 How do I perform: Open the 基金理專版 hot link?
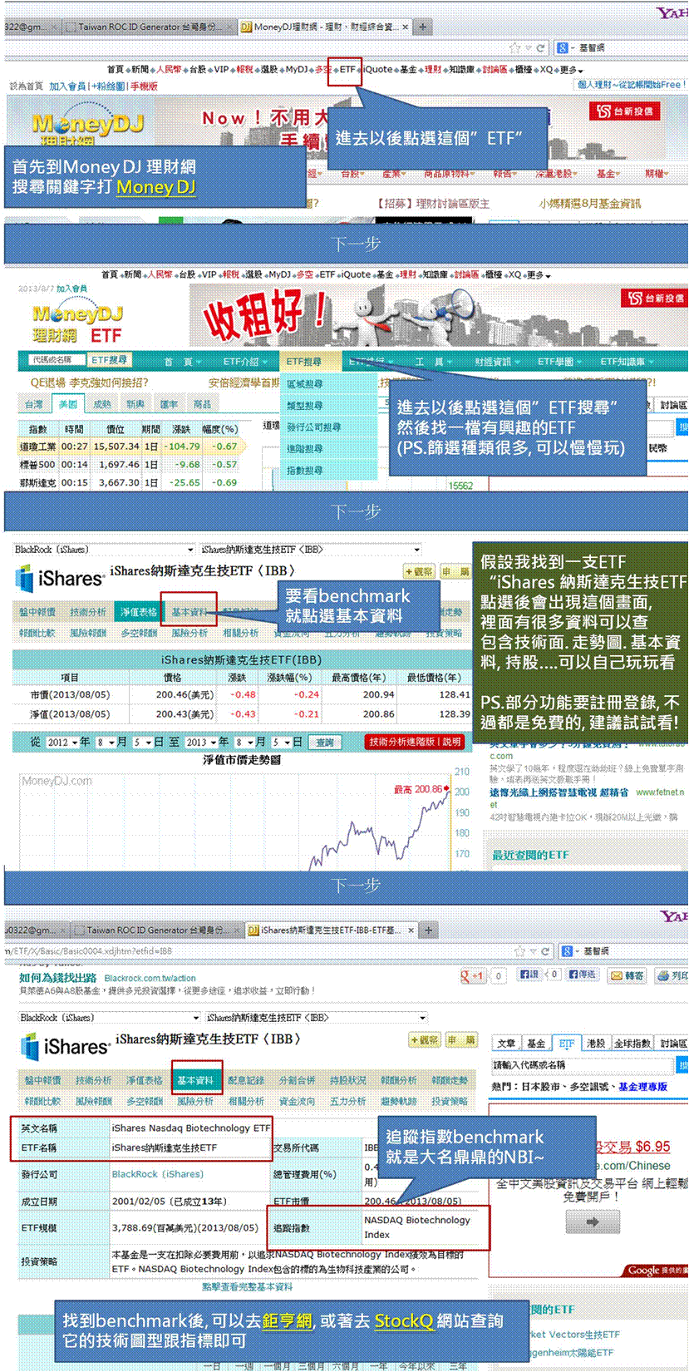[642, 1087]
